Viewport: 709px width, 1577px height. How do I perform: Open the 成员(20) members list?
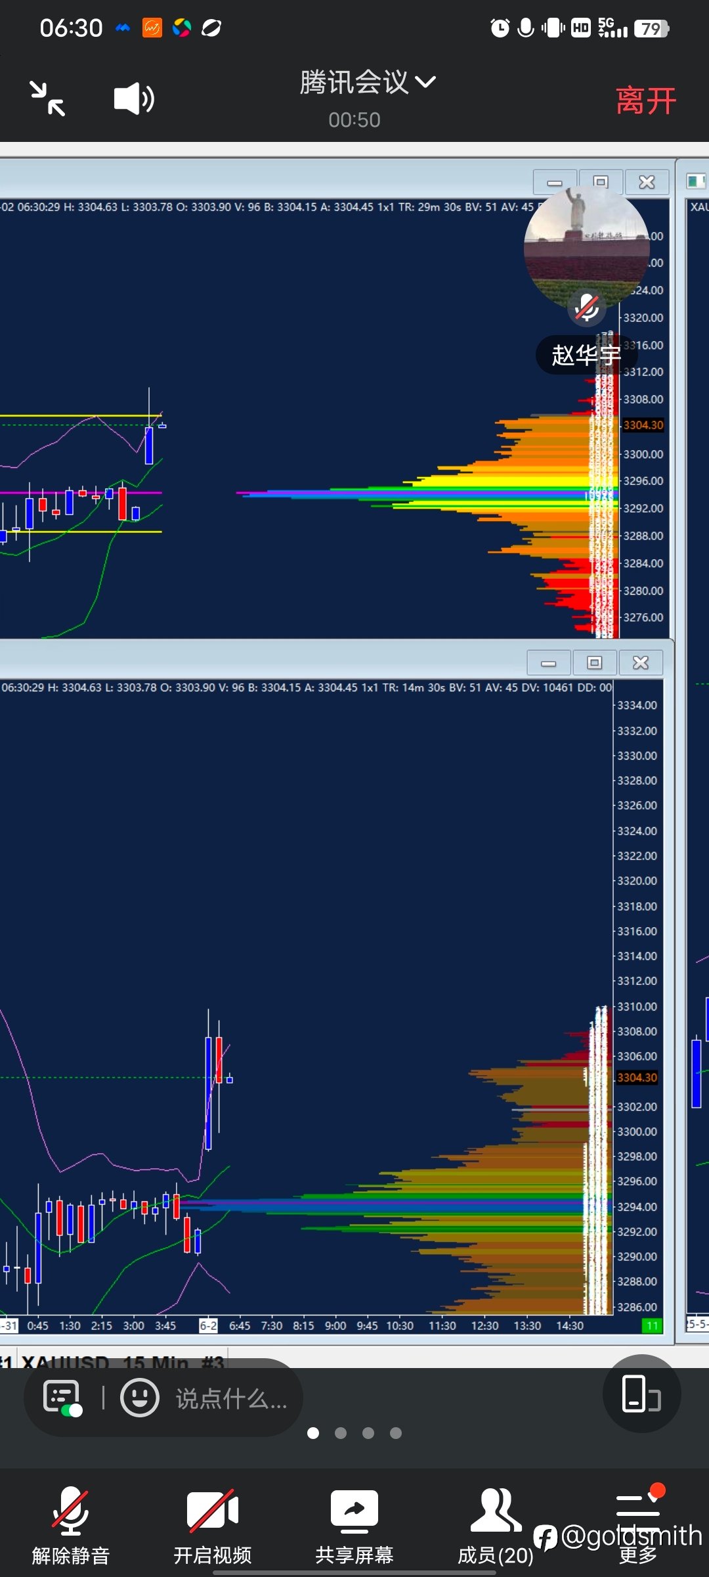(496, 1526)
